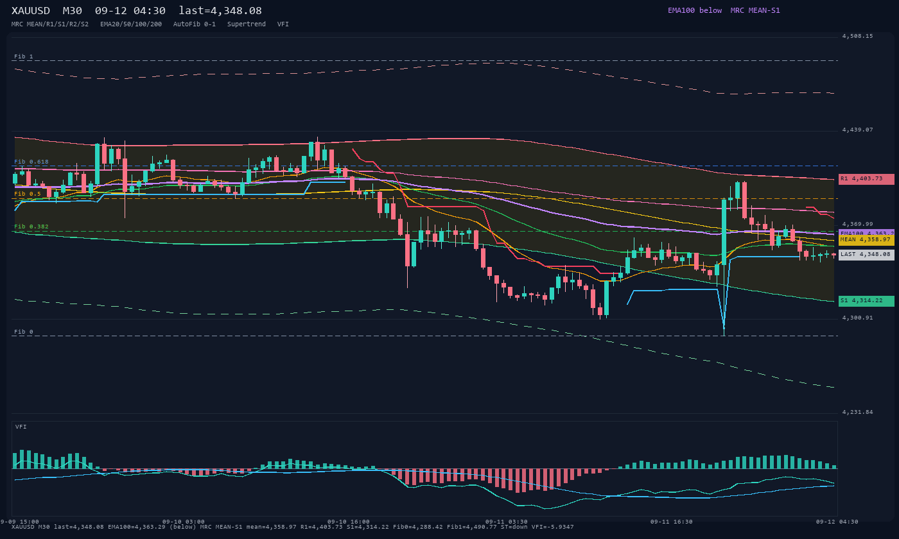Click the Fib 0 level label
899x539 pixels.
[x=24, y=332]
